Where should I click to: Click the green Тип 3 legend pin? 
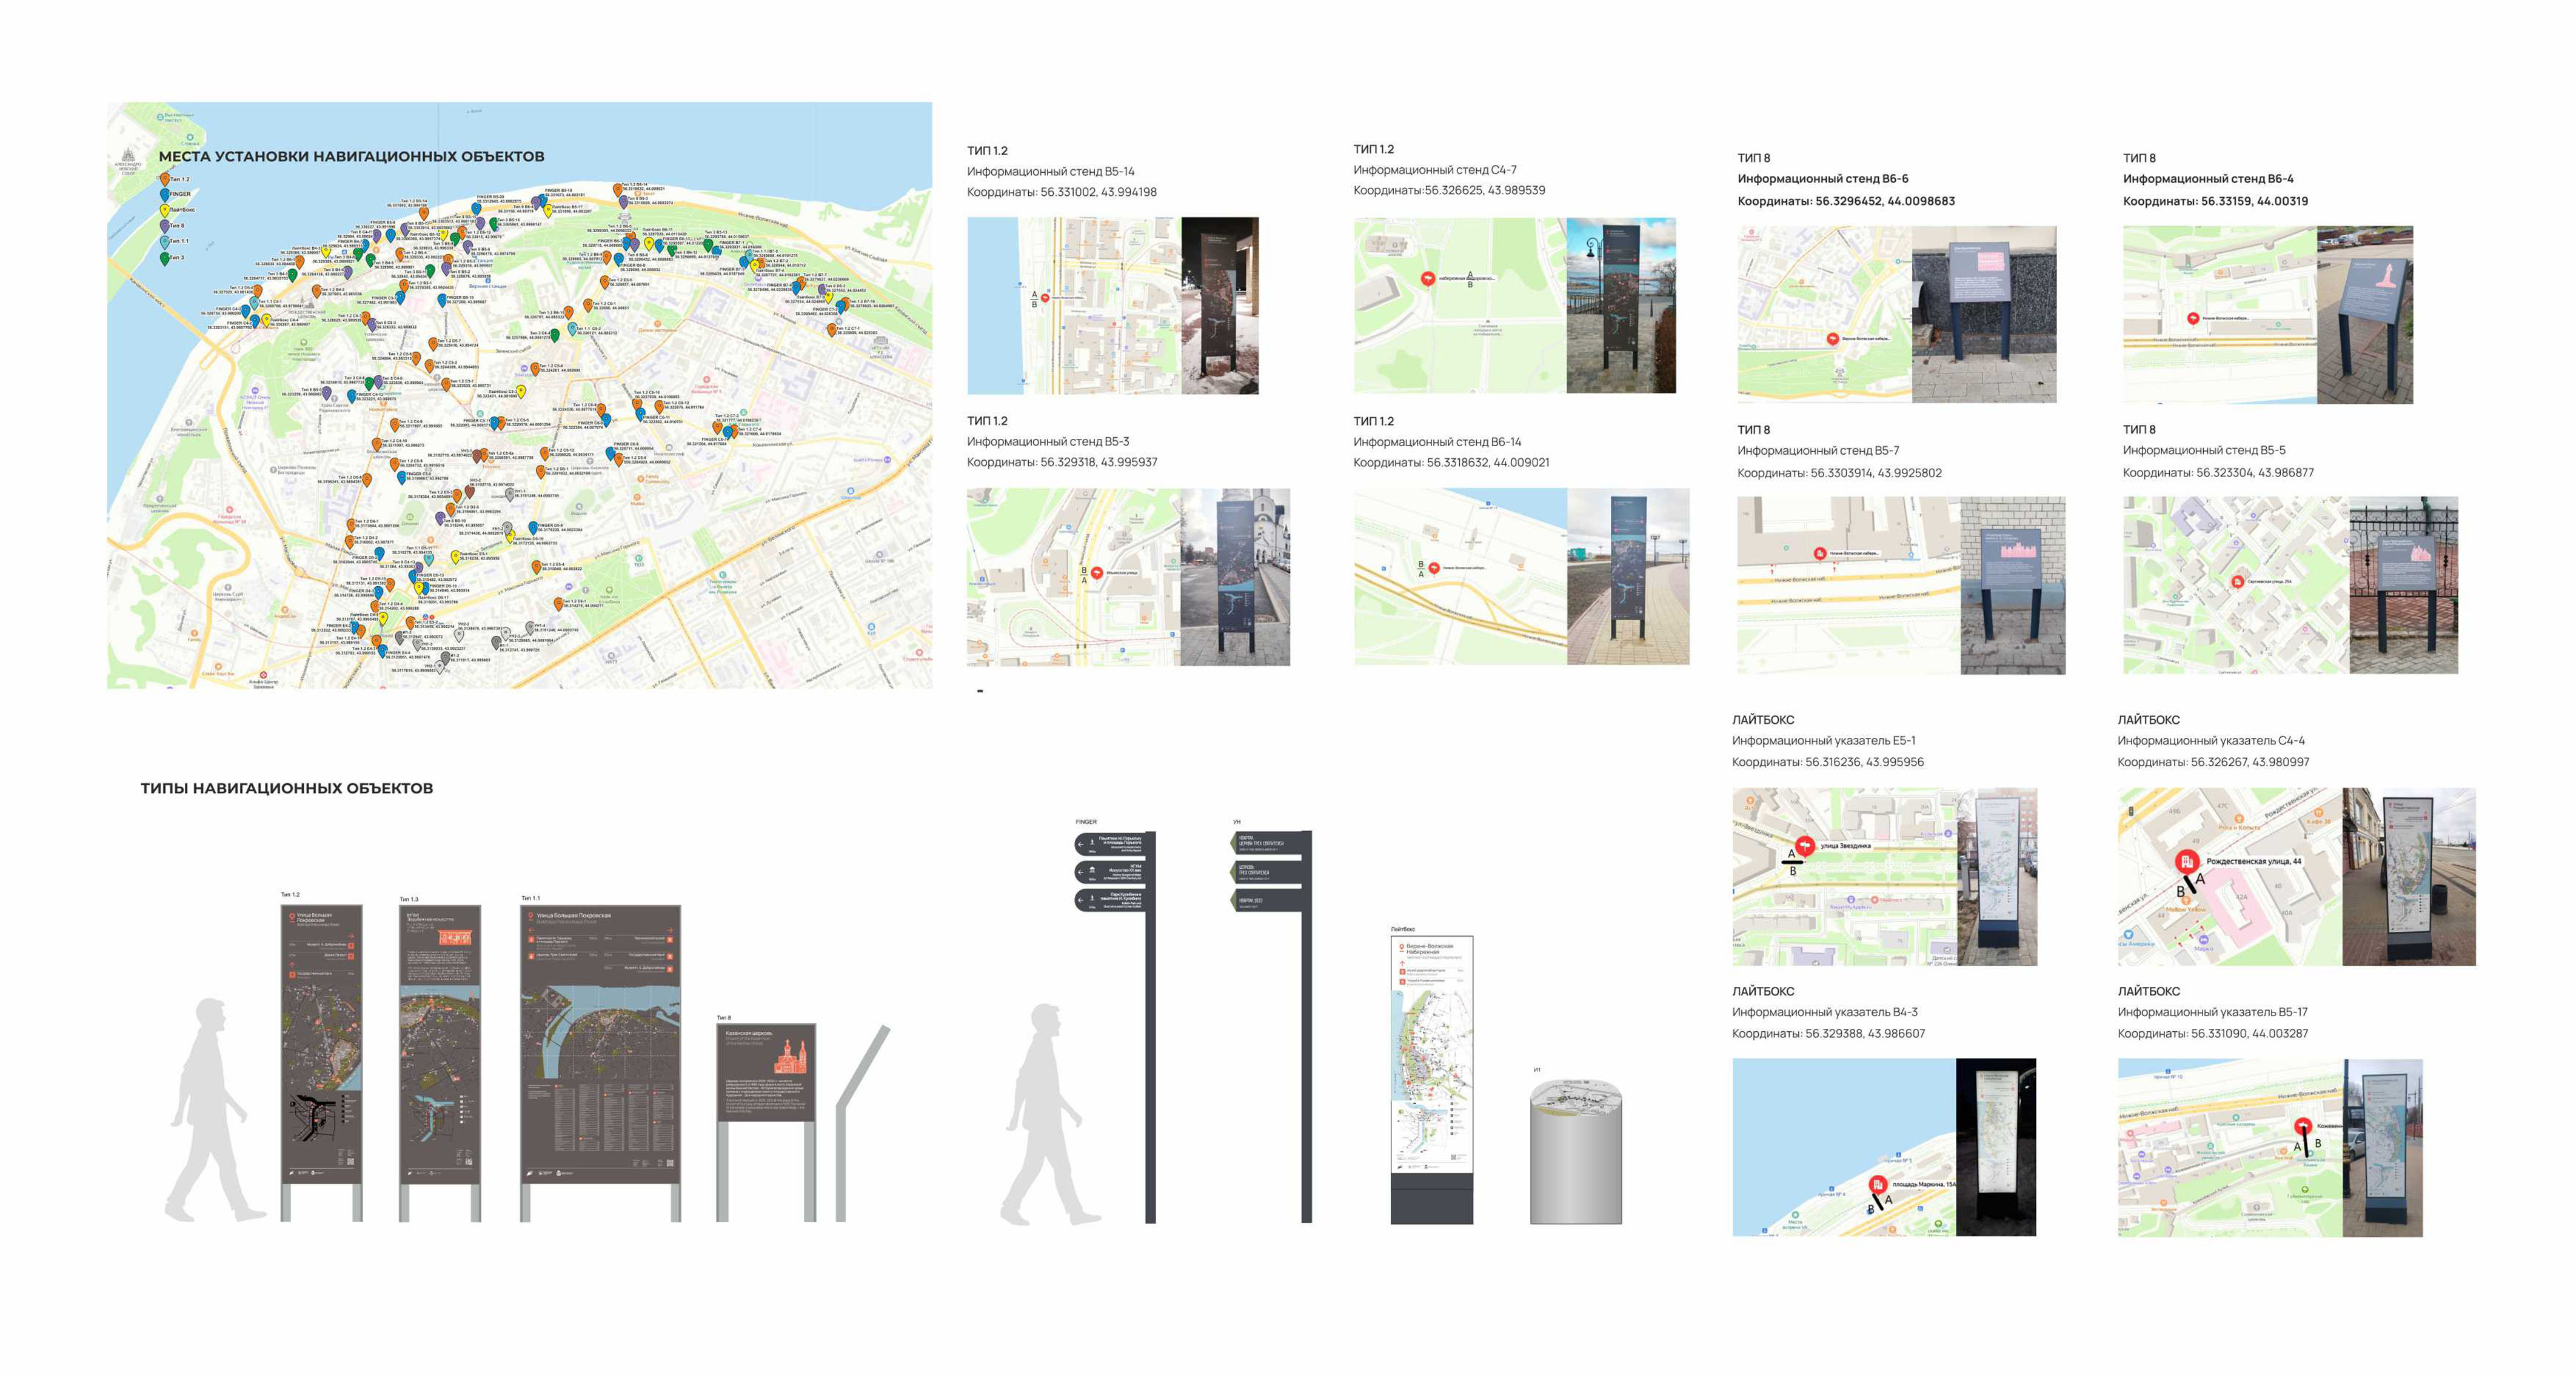[165, 257]
